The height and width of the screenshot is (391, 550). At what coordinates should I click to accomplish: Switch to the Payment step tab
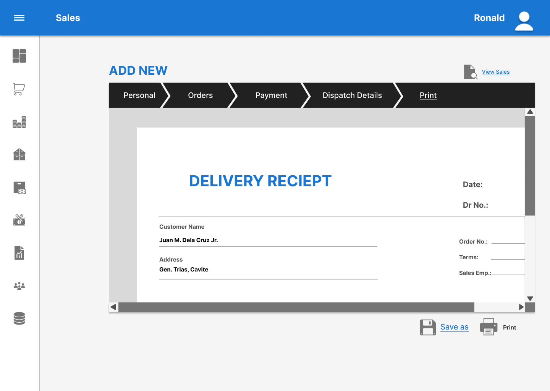click(x=271, y=95)
